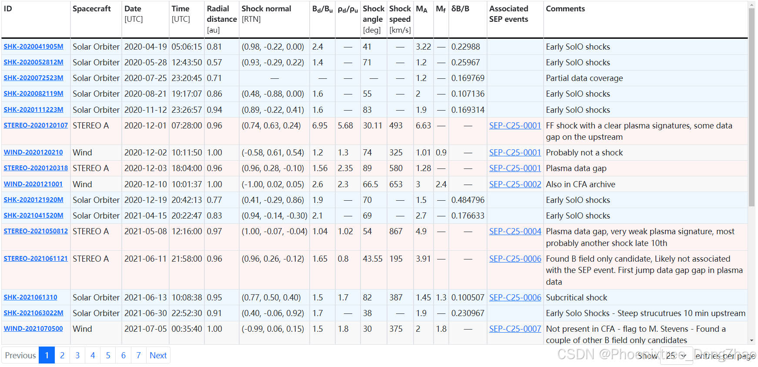Go to page 7 of results
Screen dimensions: 758x367
tap(139, 355)
